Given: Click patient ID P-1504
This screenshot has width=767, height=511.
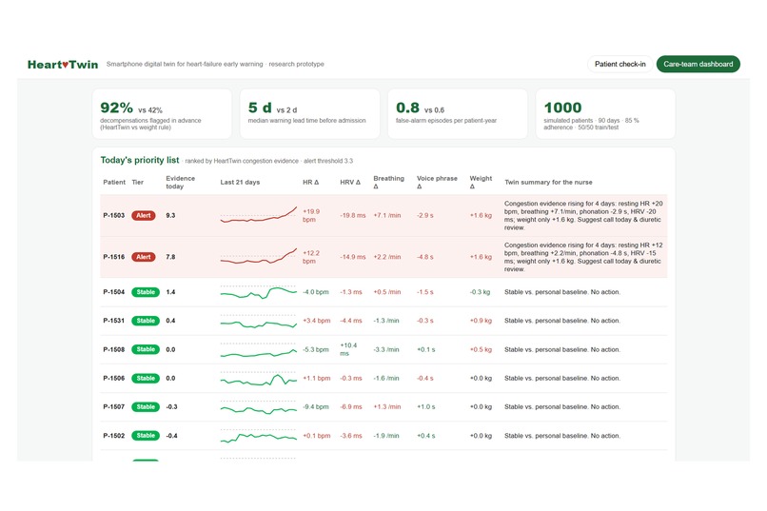Looking at the screenshot, I should (x=114, y=292).
